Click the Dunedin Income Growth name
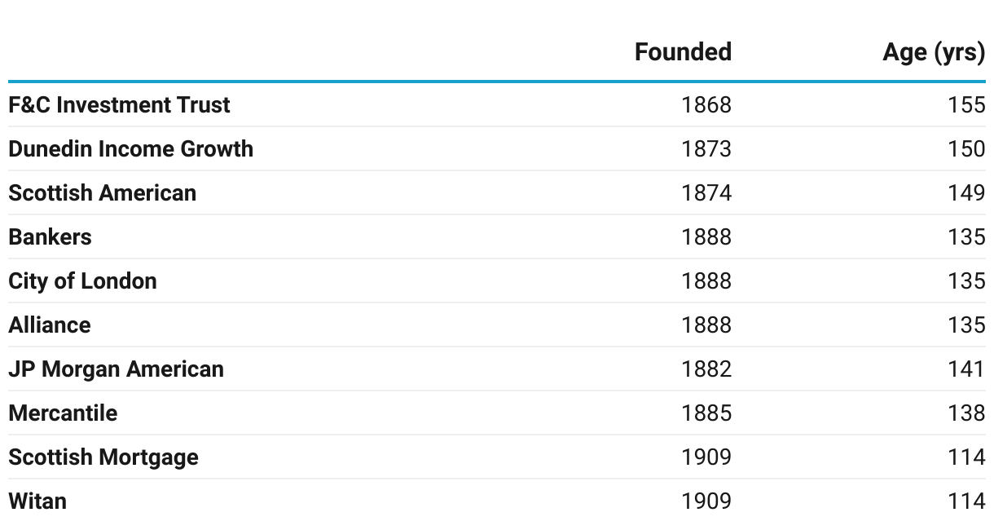 coord(130,149)
